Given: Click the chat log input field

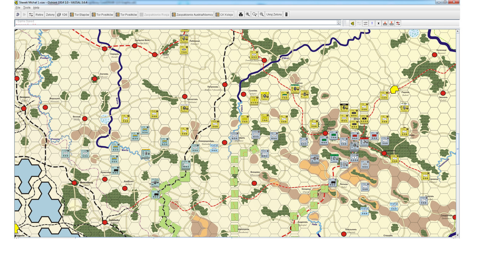Looking at the screenshot, I should pos(176,23).
